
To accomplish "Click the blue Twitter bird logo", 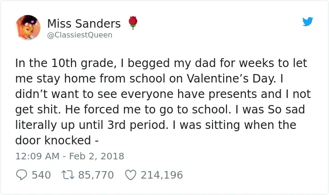I will pos(307,22).
